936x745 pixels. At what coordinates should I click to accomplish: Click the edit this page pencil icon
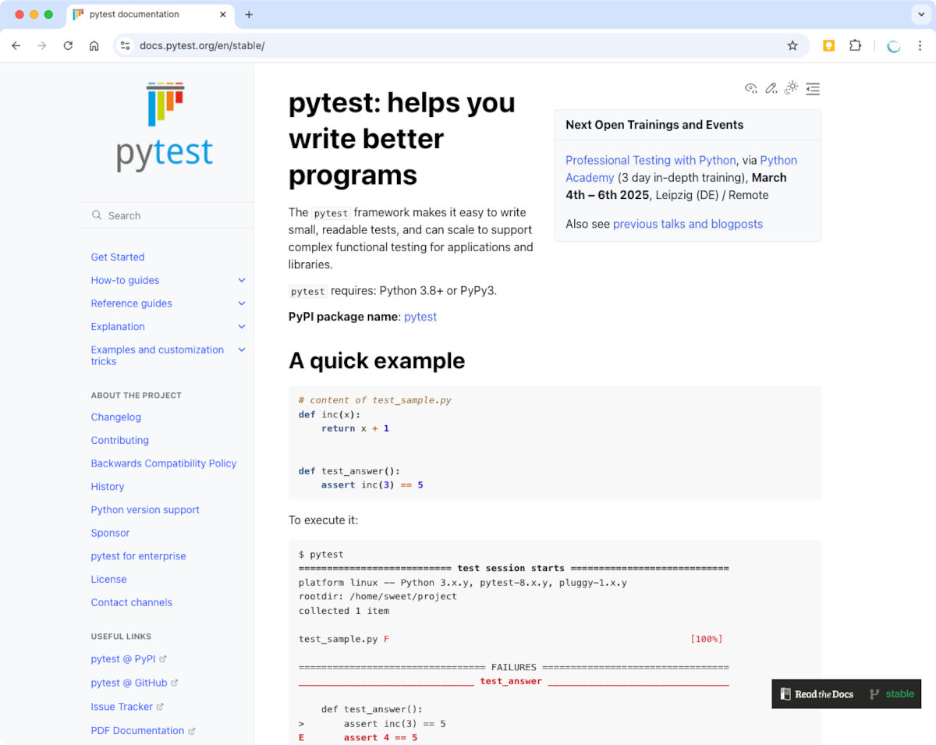[771, 88]
